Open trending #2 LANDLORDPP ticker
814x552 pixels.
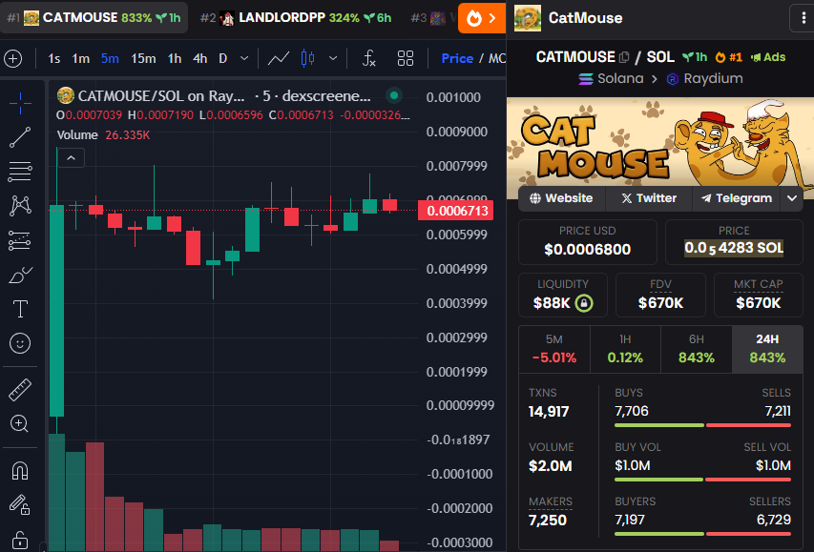pos(296,18)
